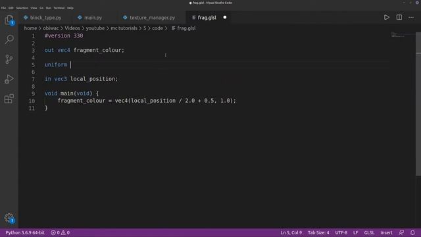Open the Search view icon
The image size is (421, 237).
9,39
